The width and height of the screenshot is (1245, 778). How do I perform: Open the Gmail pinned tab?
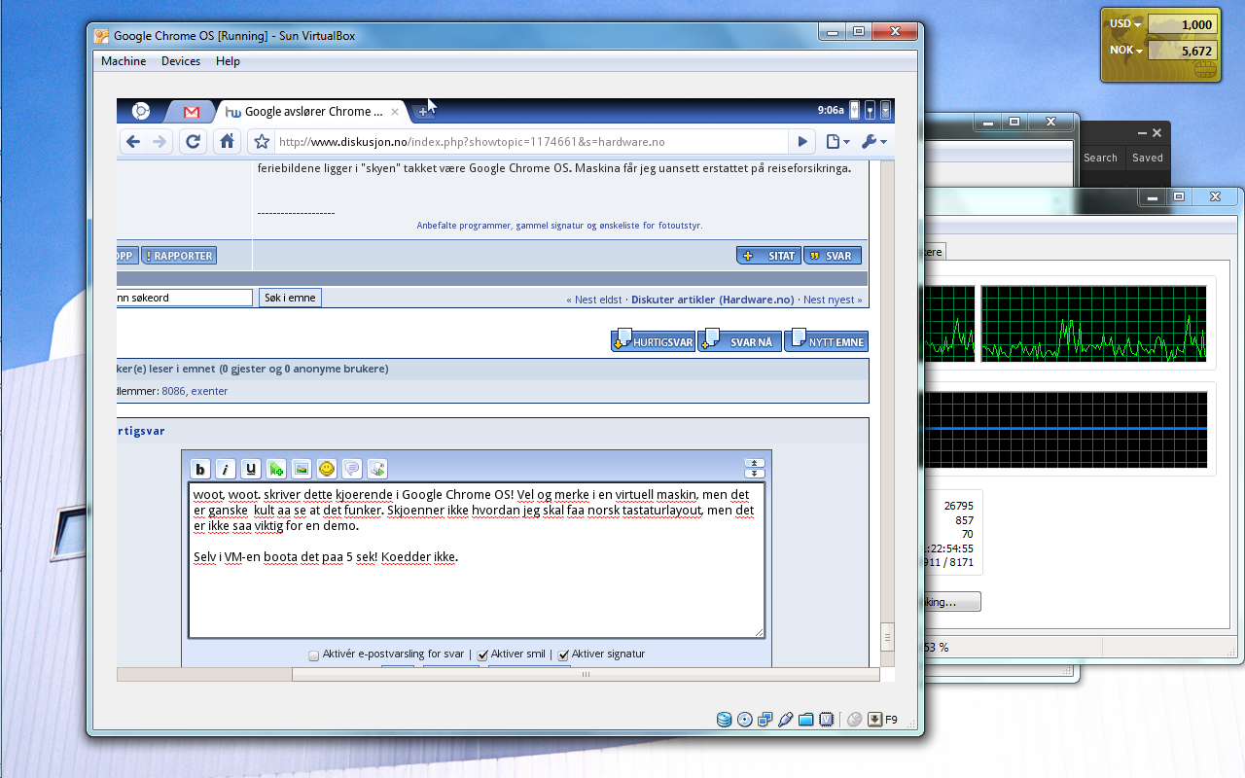191,112
